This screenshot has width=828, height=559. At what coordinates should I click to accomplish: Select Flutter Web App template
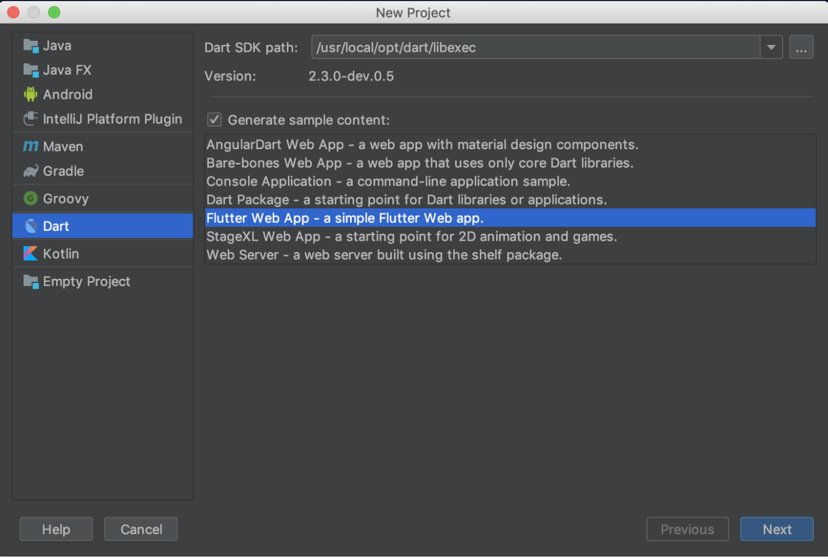point(510,218)
